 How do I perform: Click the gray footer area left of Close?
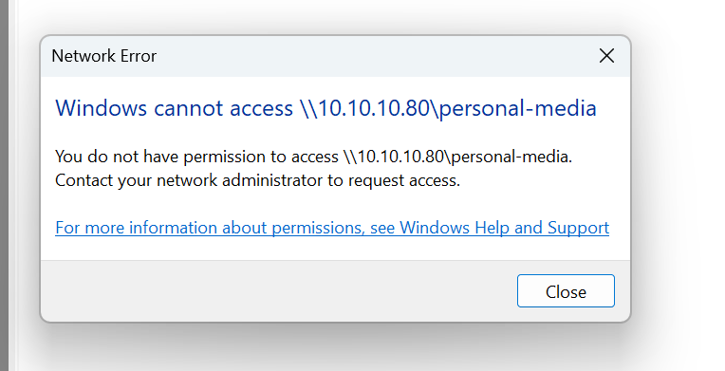pyautogui.click(x=277, y=291)
